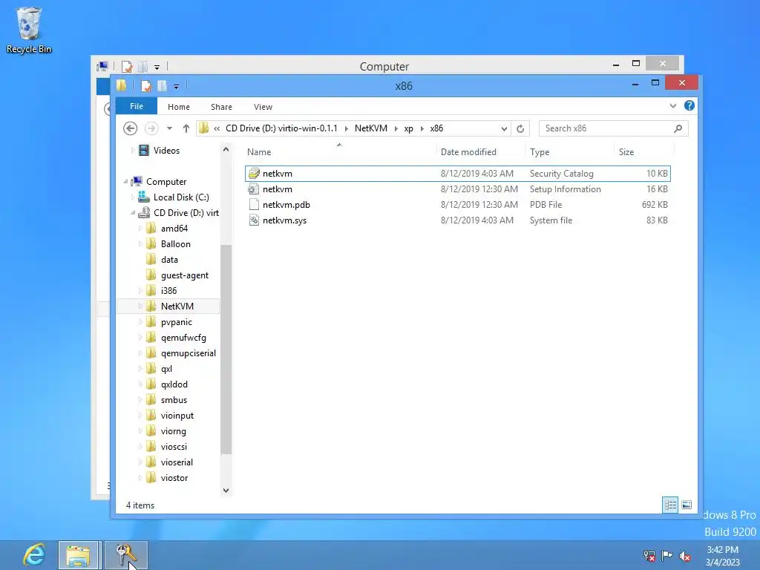Switch to Large icons view layout
This screenshot has width=760, height=570.
[687, 505]
